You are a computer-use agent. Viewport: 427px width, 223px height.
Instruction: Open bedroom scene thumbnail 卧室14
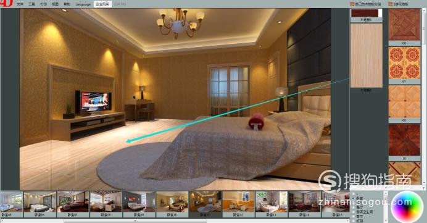point(304,204)
